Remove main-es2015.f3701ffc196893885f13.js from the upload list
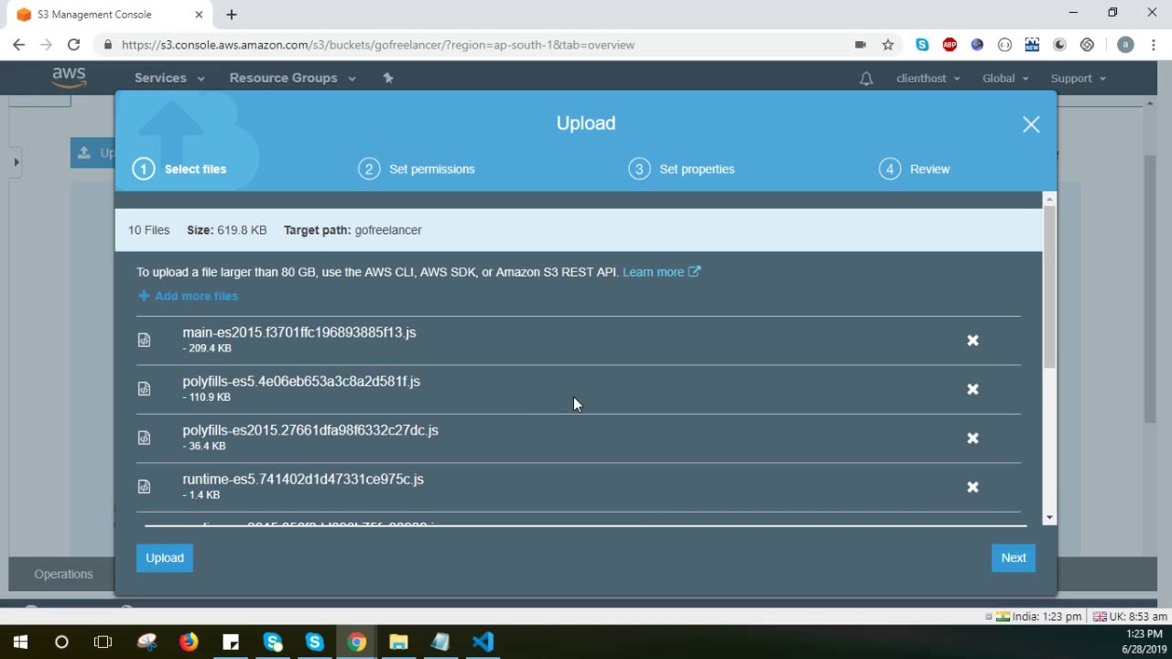Viewport: 1172px width, 659px height. pyautogui.click(x=972, y=340)
